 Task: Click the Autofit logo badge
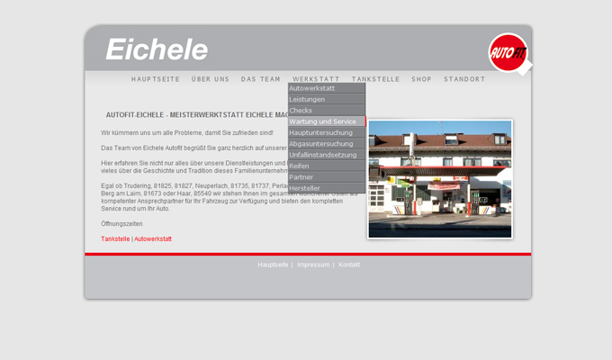508,53
